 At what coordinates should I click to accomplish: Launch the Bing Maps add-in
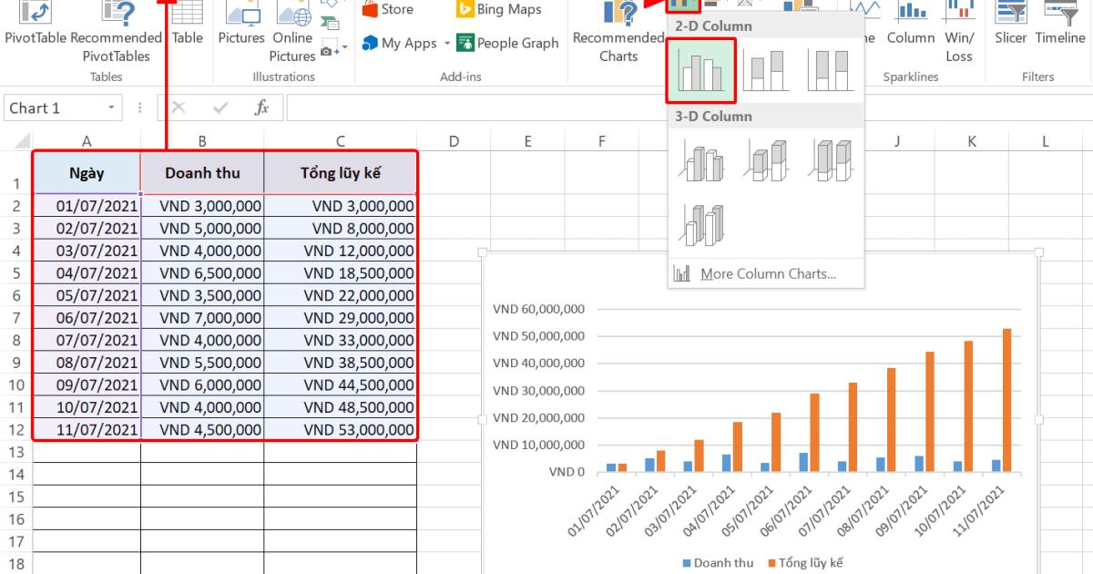pyautogui.click(x=498, y=7)
